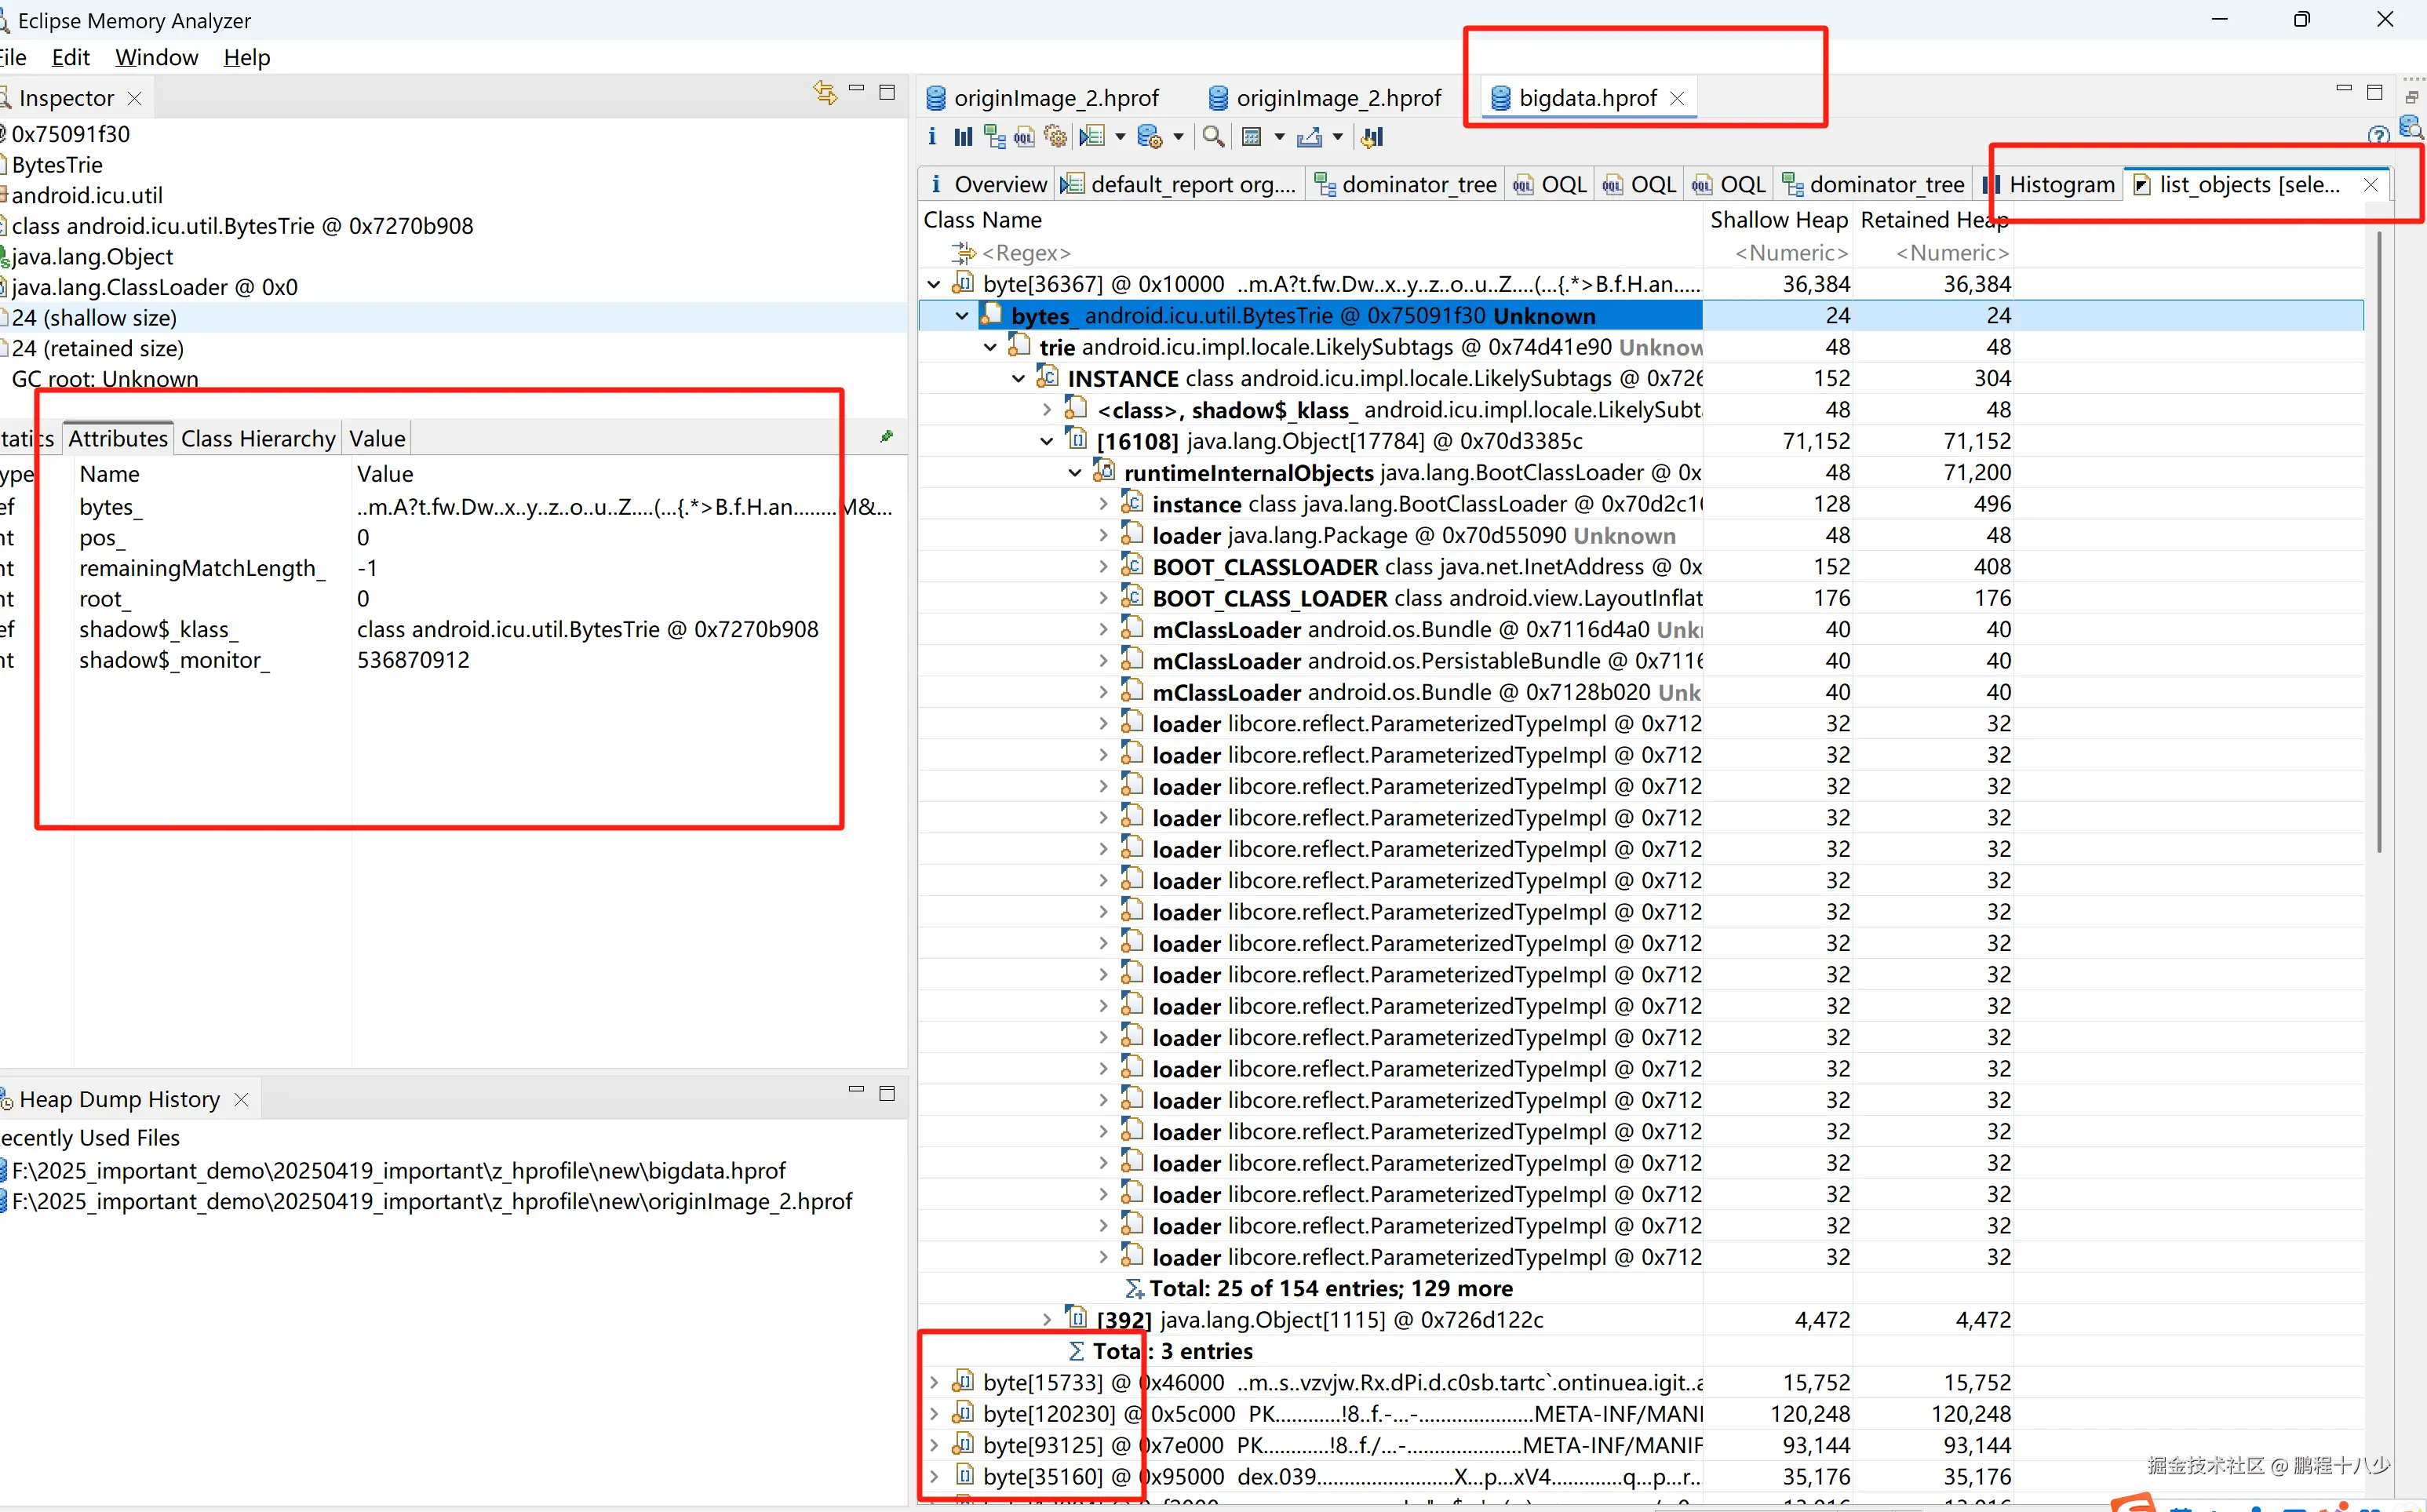Image resolution: width=2427 pixels, height=1512 pixels.
Task: Toggle the green pin in Inspector
Action: click(886, 437)
